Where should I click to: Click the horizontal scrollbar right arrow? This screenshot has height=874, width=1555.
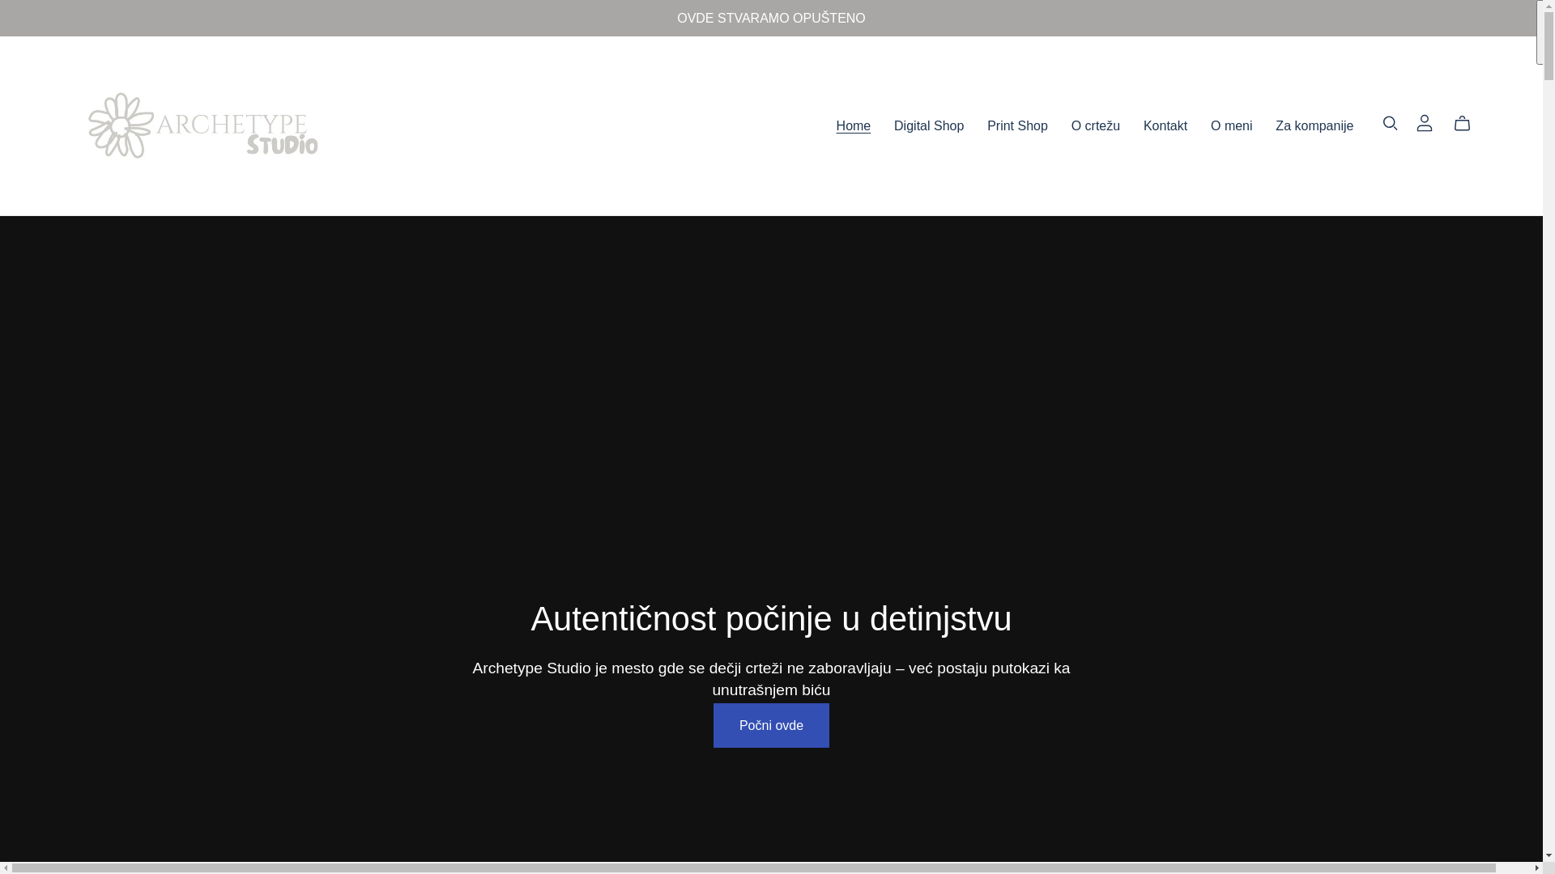(1536, 868)
